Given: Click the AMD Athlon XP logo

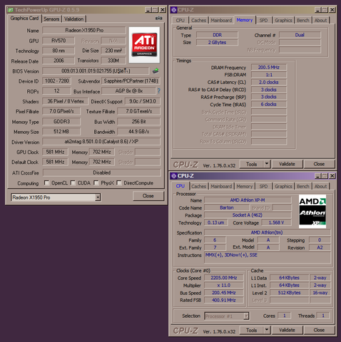Looking at the screenshot, I should [x=312, y=212].
